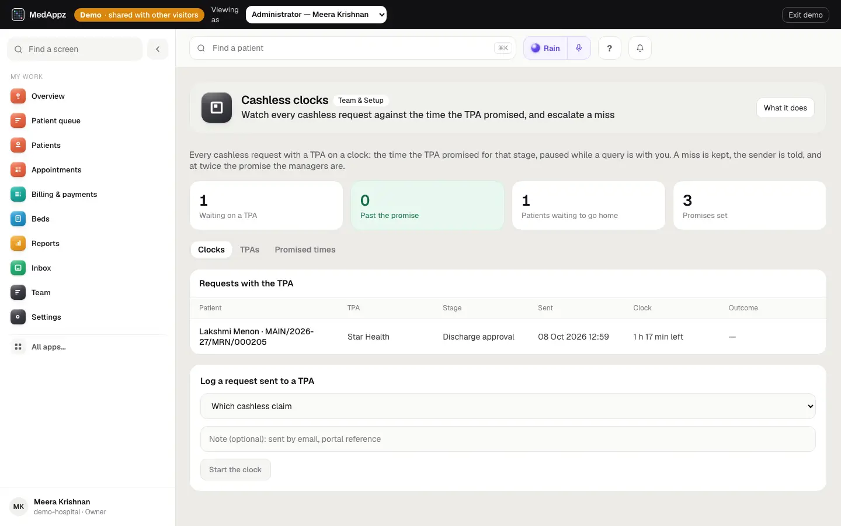Click the MedAppz logo icon
Image resolution: width=841 pixels, height=526 pixels.
(18, 15)
